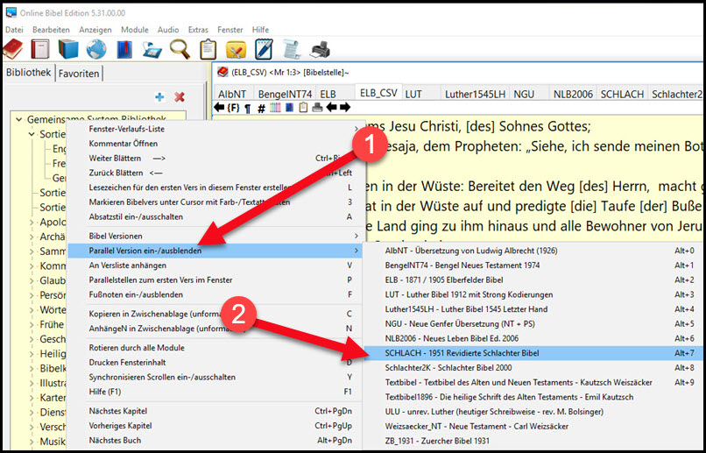The width and height of the screenshot is (706, 453).
Task: Toggle paragraph style with the ¶ icon
Action: (248, 108)
